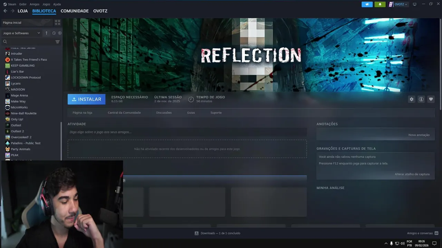Open the taskbar clock and date

click(x=421, y=244)
